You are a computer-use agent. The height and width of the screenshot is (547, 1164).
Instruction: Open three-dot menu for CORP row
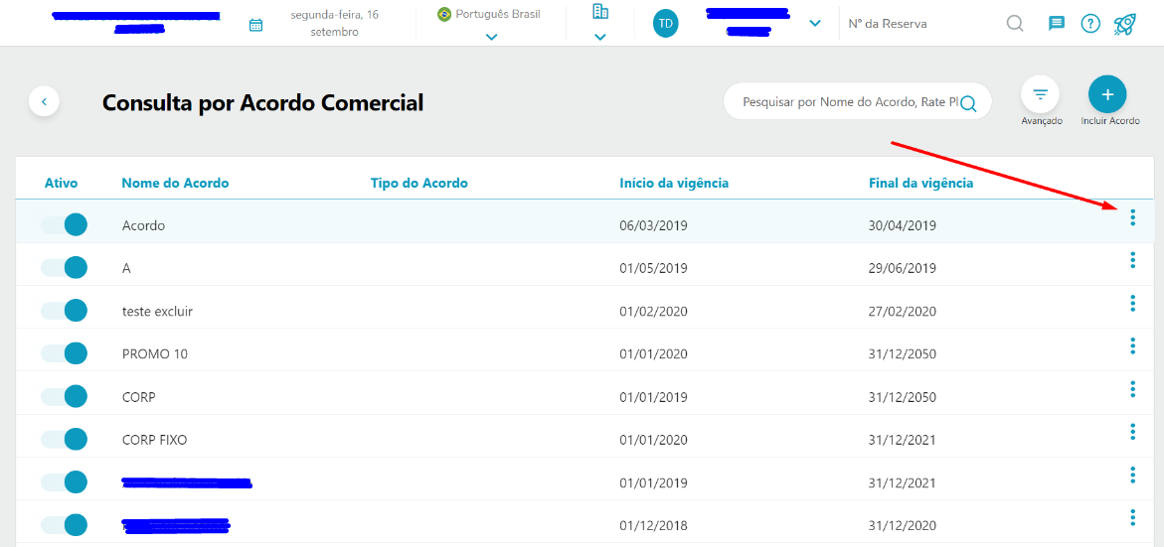click(x=1132, y=389)
